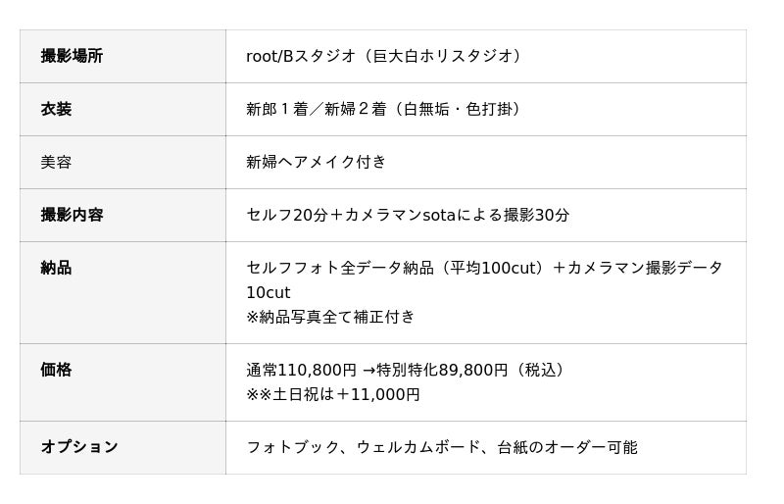Click the 10cut text line

tap(269, 292)
